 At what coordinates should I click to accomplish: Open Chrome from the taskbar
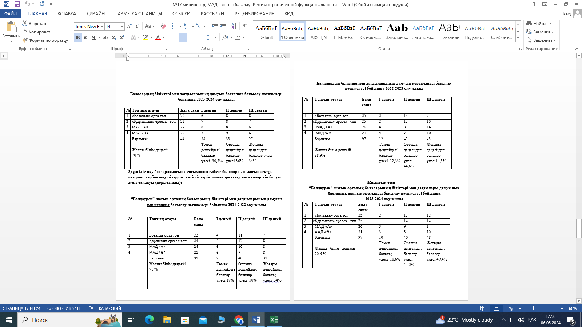(x=239, y=320)
